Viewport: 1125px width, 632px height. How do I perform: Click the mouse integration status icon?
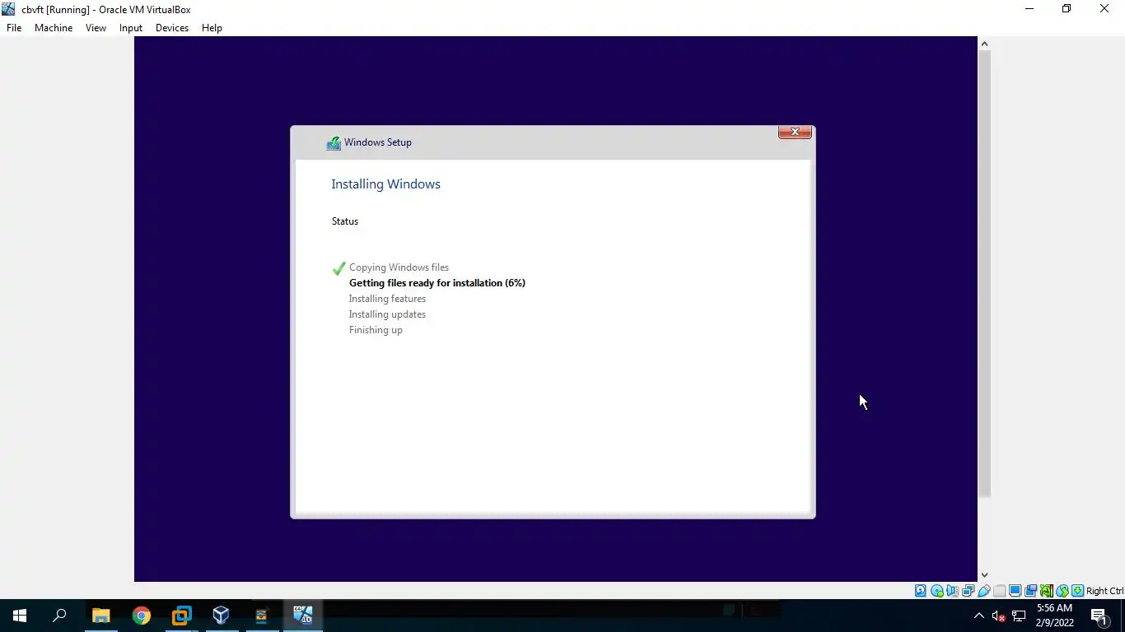pos(1062,591)
